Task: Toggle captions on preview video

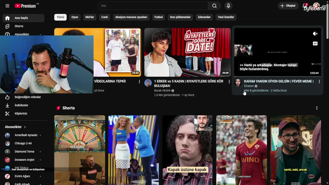Action: tap(315, 44)
